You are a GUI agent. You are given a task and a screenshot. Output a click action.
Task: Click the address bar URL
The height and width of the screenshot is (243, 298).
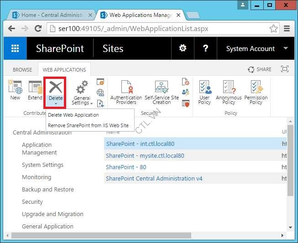[x=133, y=29]
